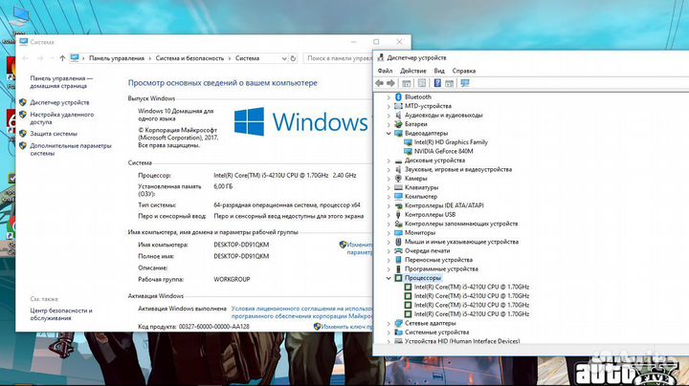The height and width of the screenshot is (386, 689).
Task: Expand the Сетевые адаптеры node
Action: [389, 323]
